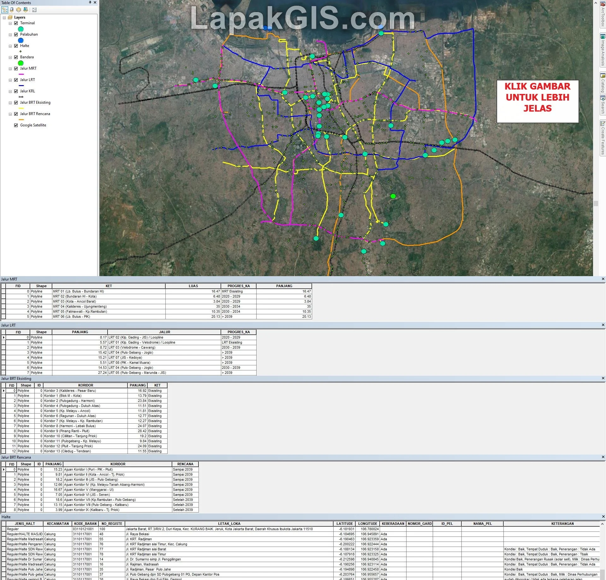Open the Search side tab
Viewport: 606px width, 580px height.
click(603, 105)
